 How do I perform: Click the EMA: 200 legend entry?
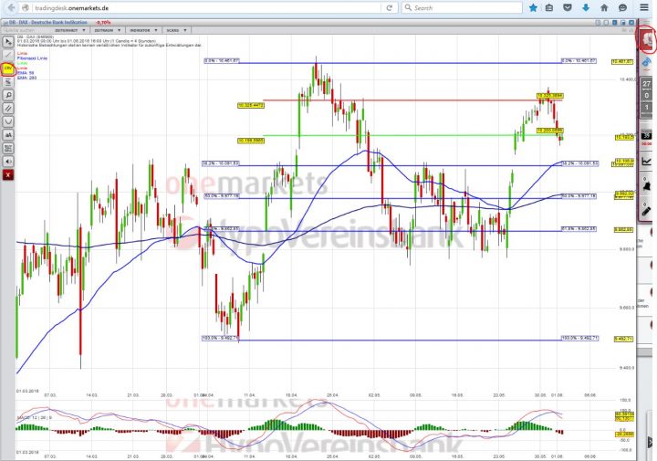tap(26, 78)
